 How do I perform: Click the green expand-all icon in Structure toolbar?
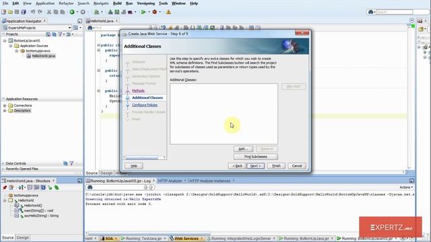pos(57,188)
